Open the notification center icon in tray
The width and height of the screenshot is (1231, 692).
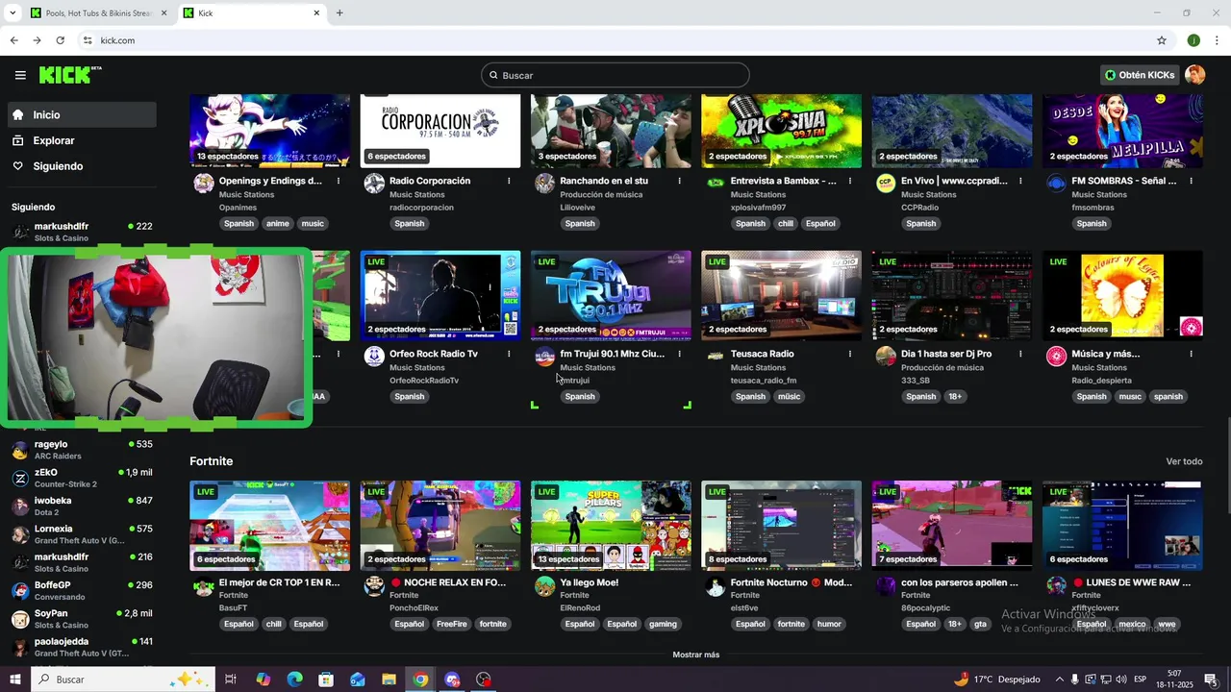click(1211, 680)
